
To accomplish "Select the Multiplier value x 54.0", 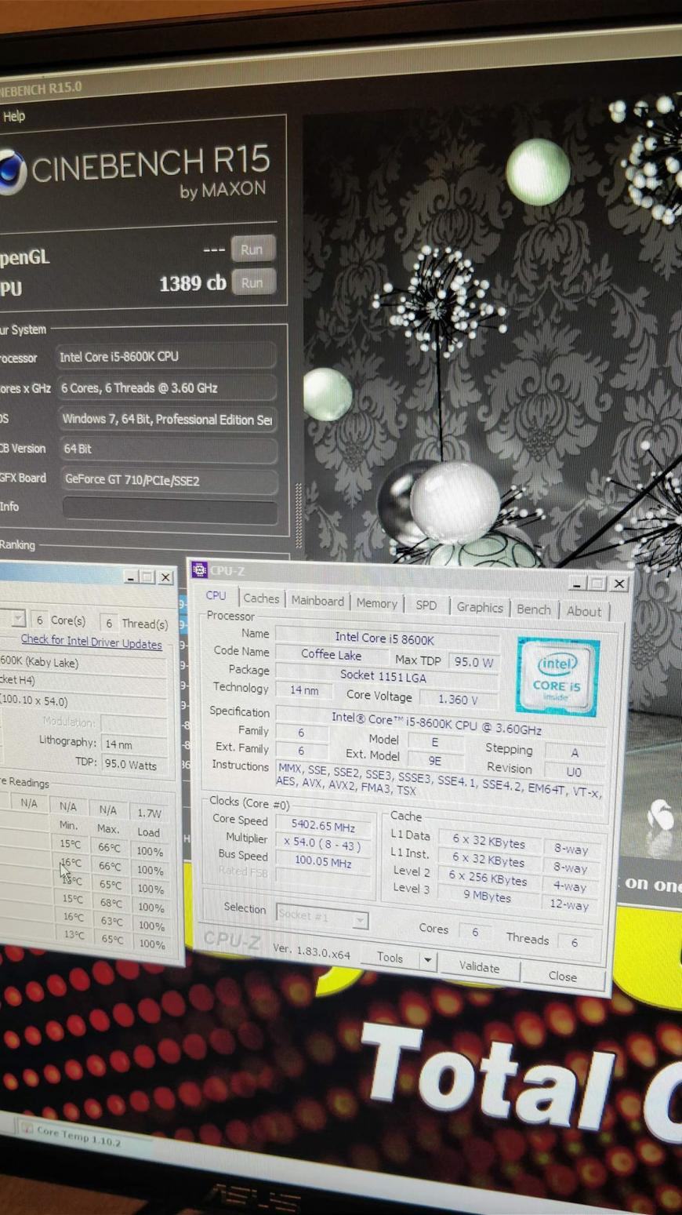I will (x=323, y=844).
